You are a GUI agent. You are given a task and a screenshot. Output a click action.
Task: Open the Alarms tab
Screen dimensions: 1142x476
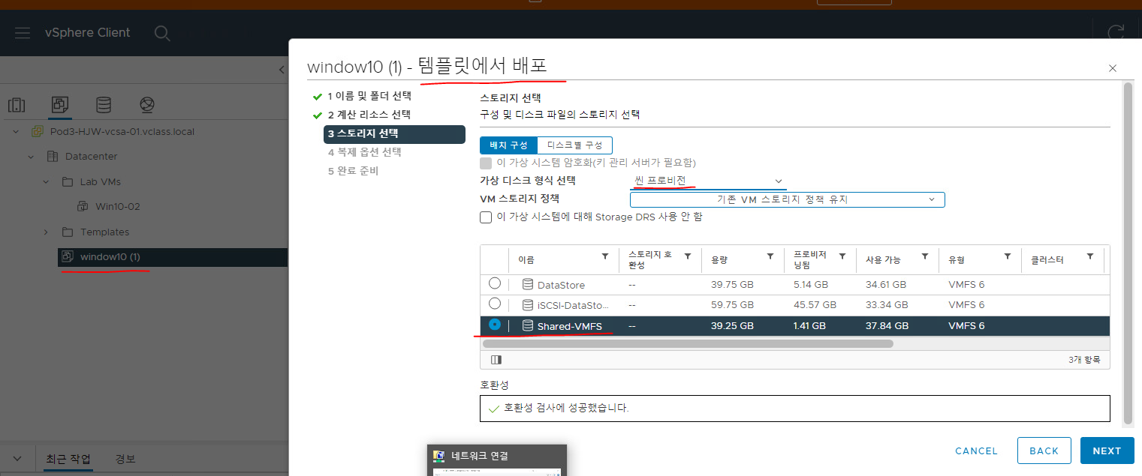tap(125, 459)
